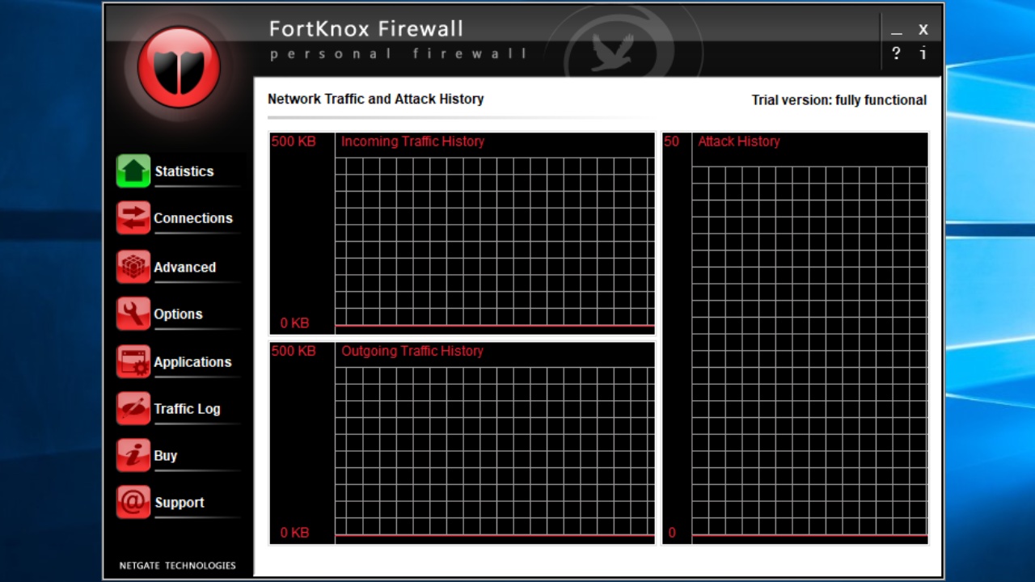Click the Attack History title
Viewport: 1035px width, 582px height.
(x=739, y=141)
